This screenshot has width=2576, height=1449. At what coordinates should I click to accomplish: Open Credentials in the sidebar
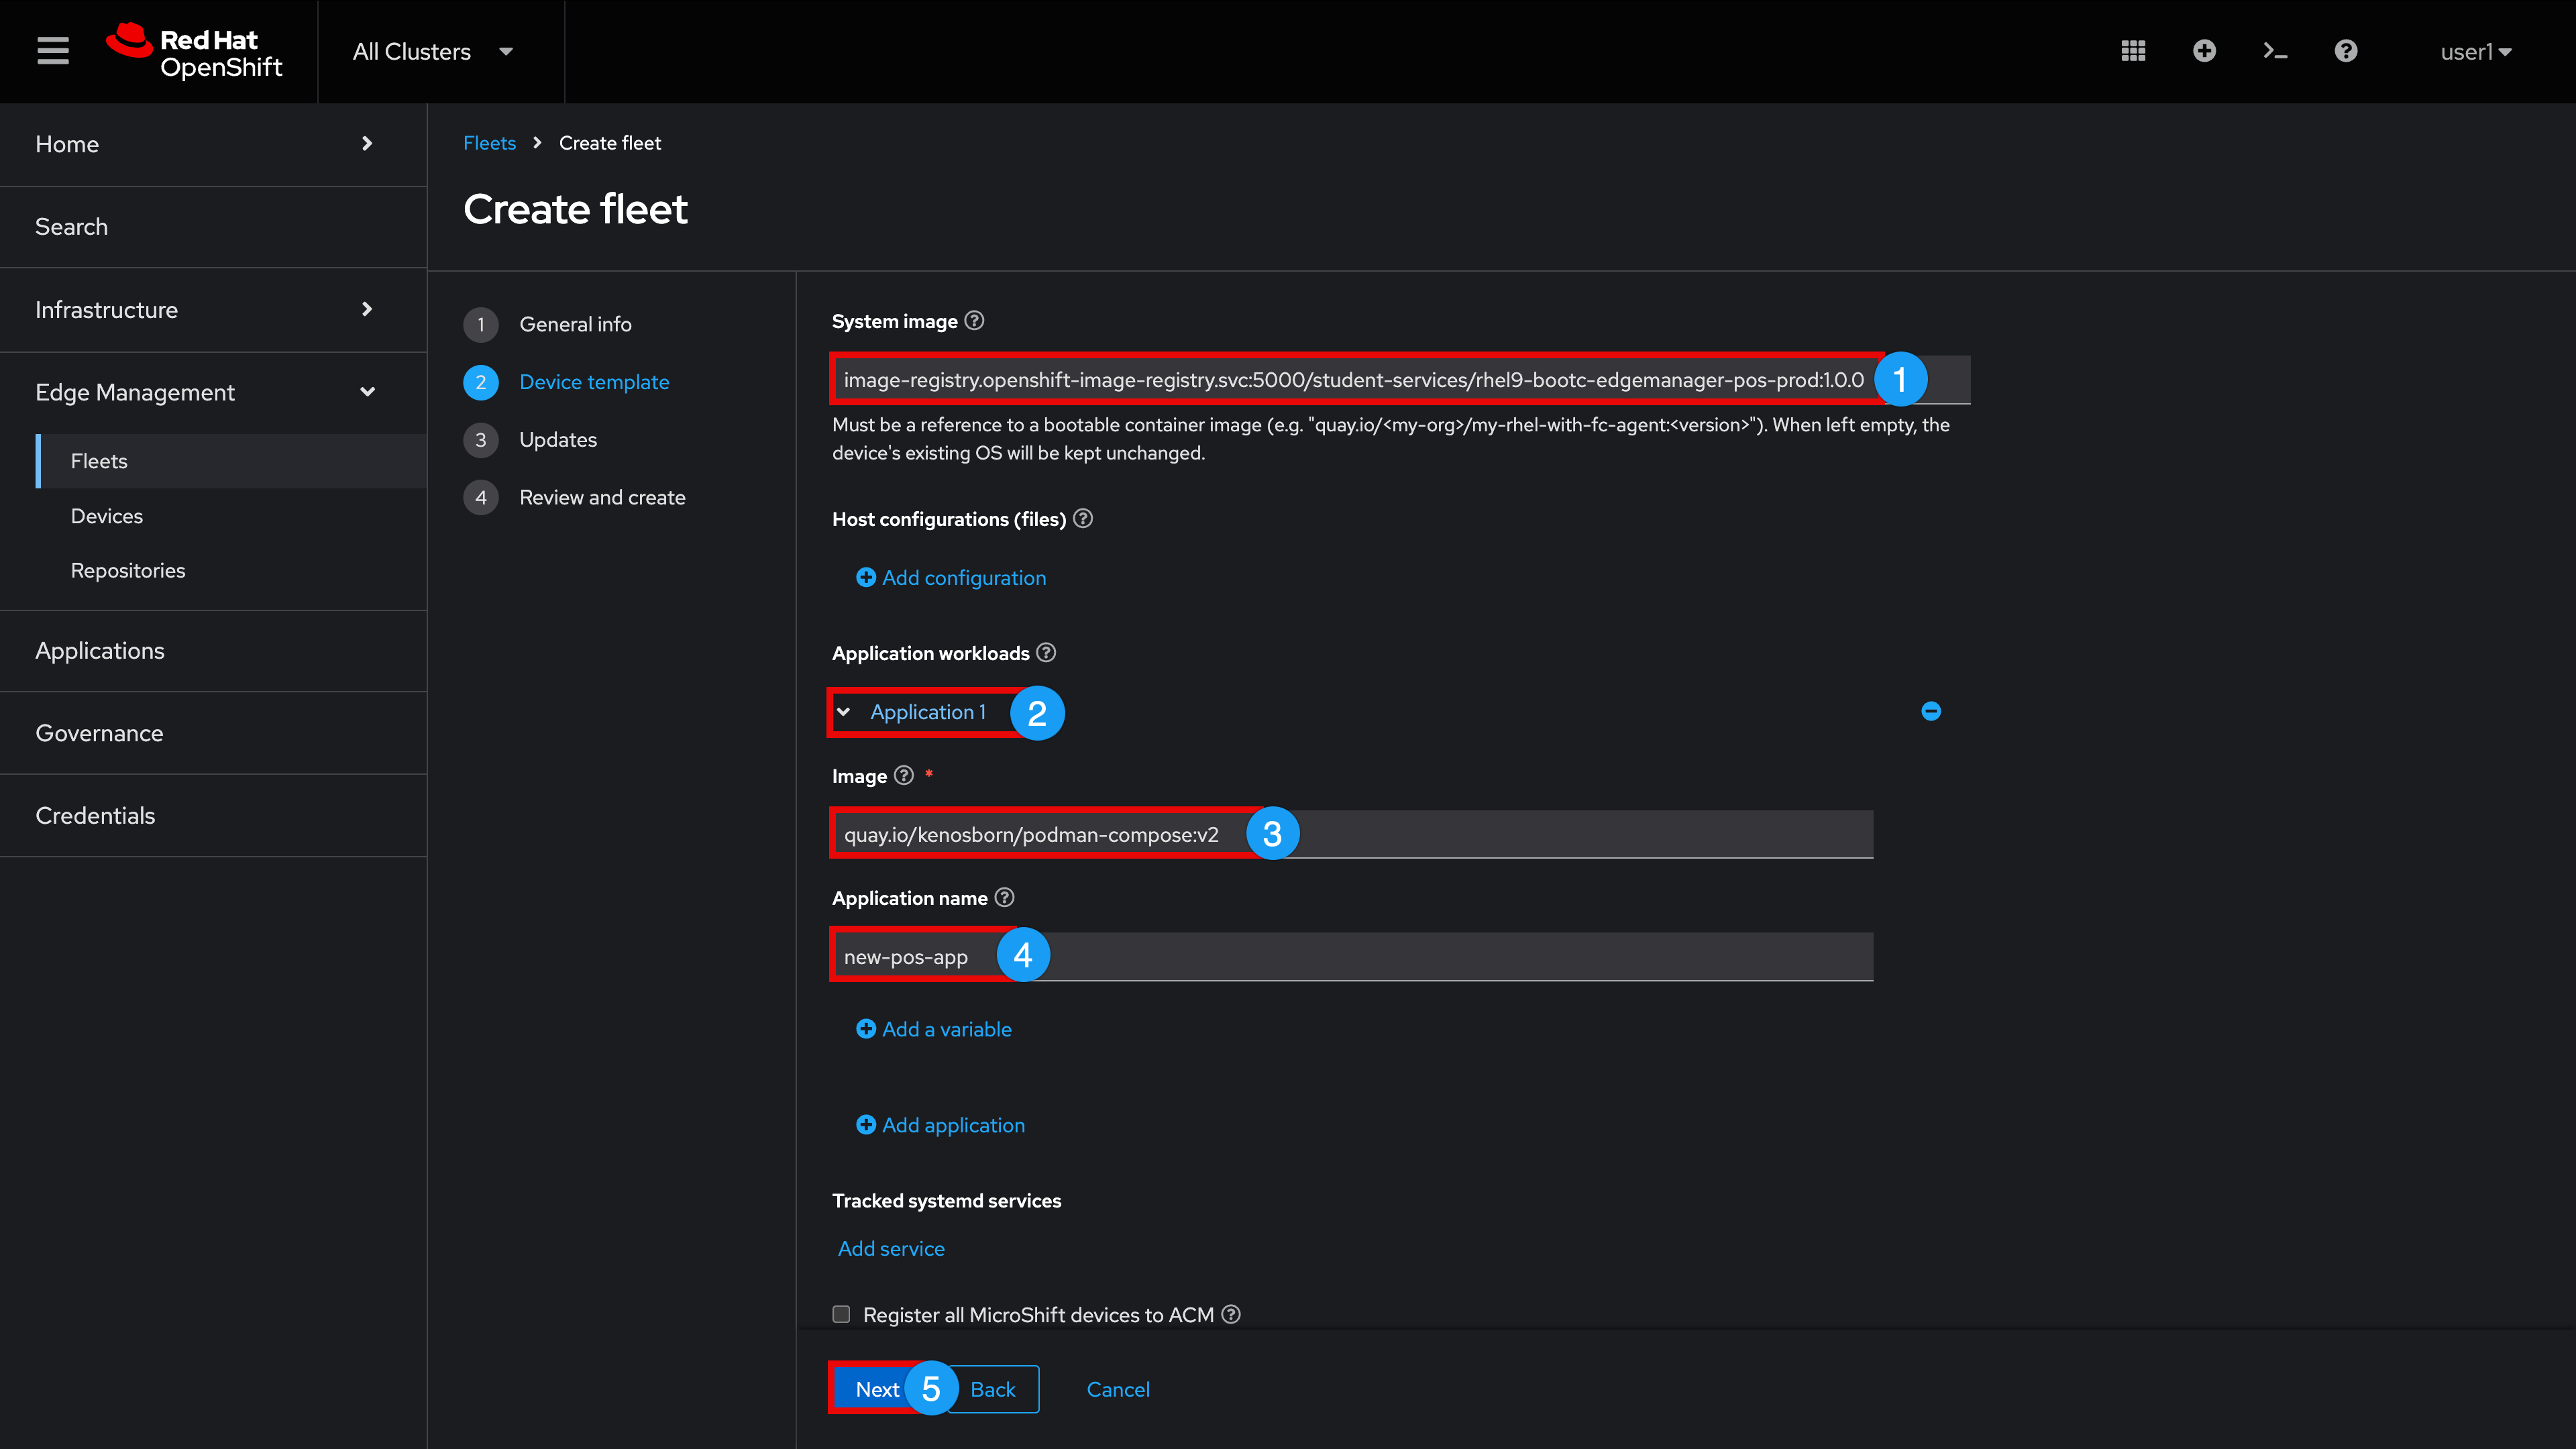pos(213,816)
